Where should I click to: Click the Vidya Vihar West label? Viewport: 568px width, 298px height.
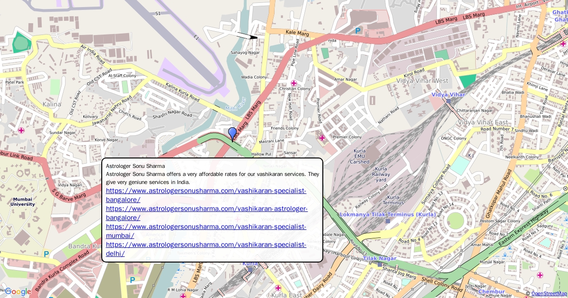[x=423, y=81]
